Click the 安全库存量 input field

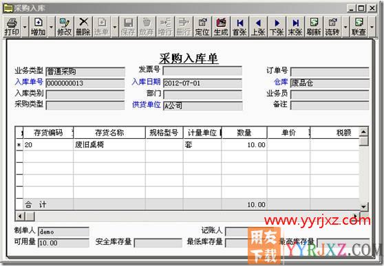(158, 243)
